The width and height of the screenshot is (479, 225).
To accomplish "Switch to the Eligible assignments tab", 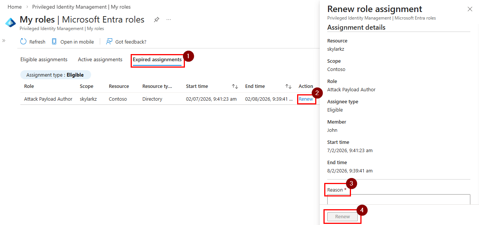I will 43,59.
